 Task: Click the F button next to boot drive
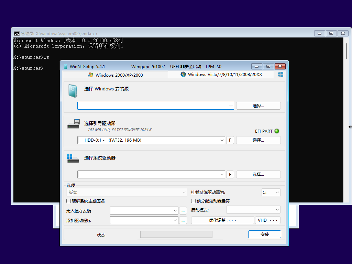pos(230,140)
